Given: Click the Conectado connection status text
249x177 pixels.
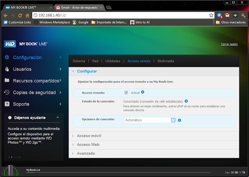Looking at the screenshot, I should click(x=153, y=101).
